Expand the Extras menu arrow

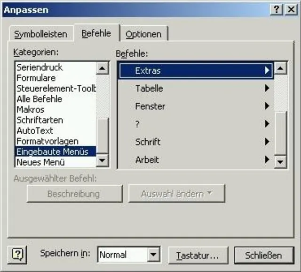pos(267,71)
